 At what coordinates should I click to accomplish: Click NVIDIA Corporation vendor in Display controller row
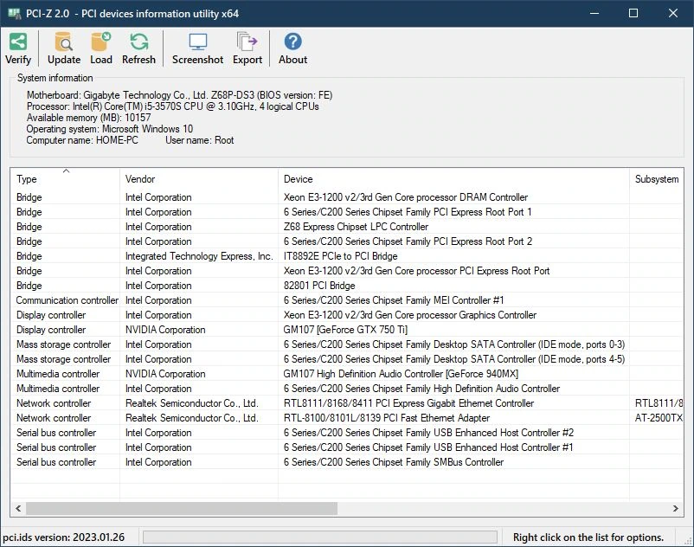pyautogui.click(x=165, y=329)
